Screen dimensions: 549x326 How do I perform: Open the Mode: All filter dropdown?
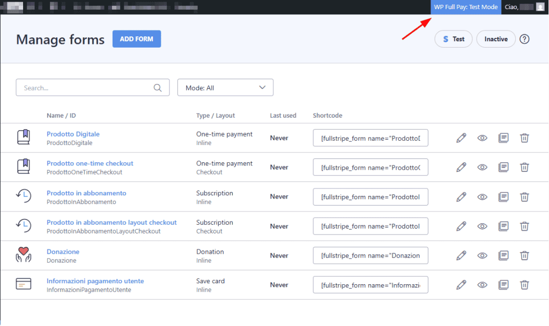tap(225, 87)
